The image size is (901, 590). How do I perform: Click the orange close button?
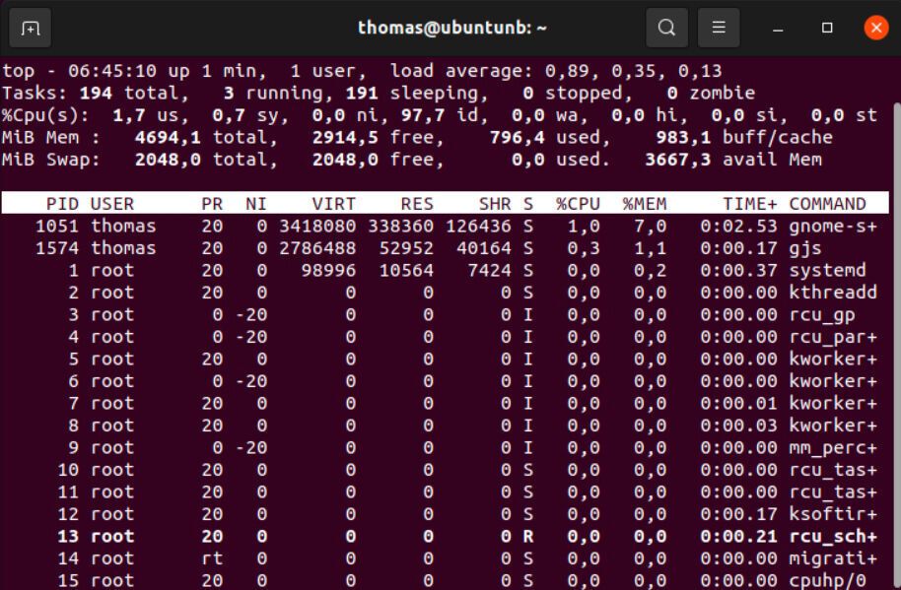tap(875, 28)
